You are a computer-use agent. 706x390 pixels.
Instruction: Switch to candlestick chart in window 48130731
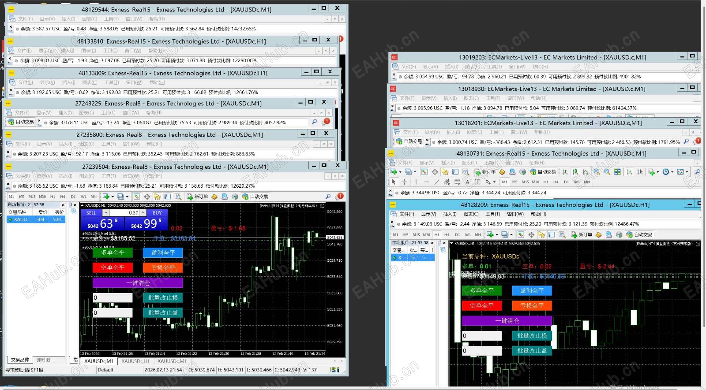[575, 172]
